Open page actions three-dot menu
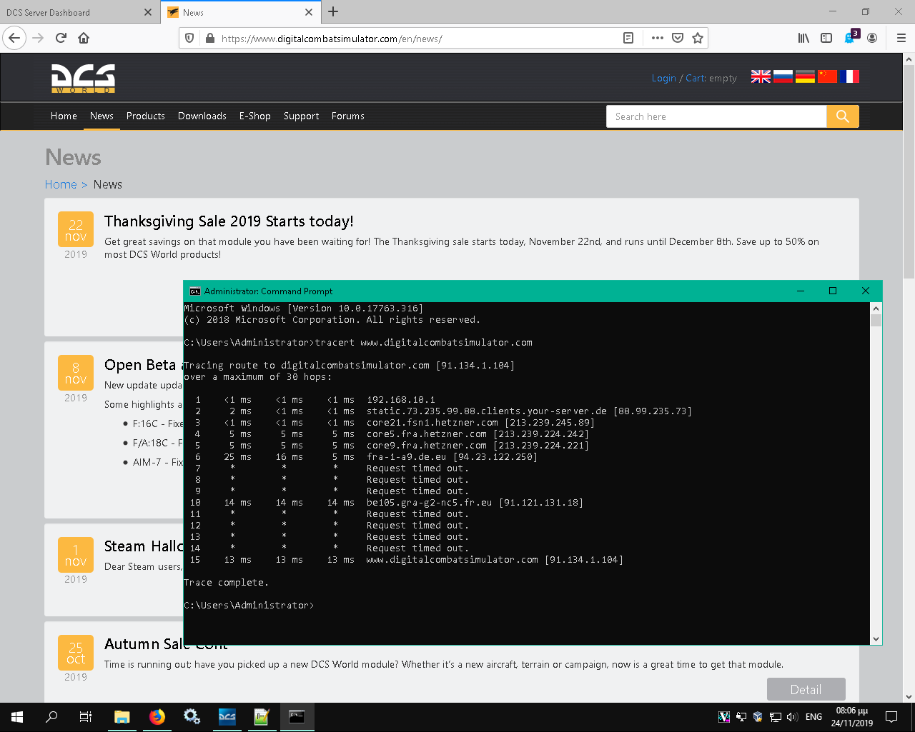 point(658,38)
